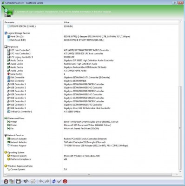Open the dropdown arrow beside the save icon
Image resolution: width=185 pixels, height=186 pixels.
[x=21, y=181]
